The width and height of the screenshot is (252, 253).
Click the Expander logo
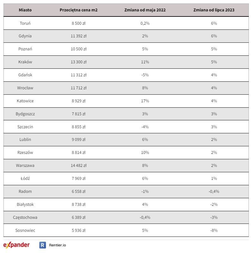point(16,245)
